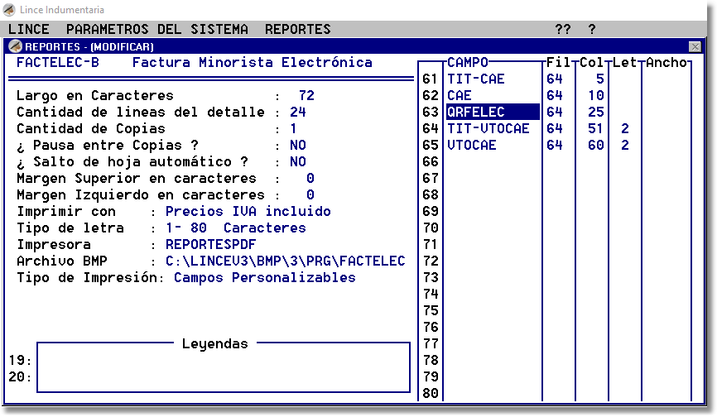Viewport: 717px width, 417px height.
Task: Open the REPORTES menu
Action: (x=298, y=29)
